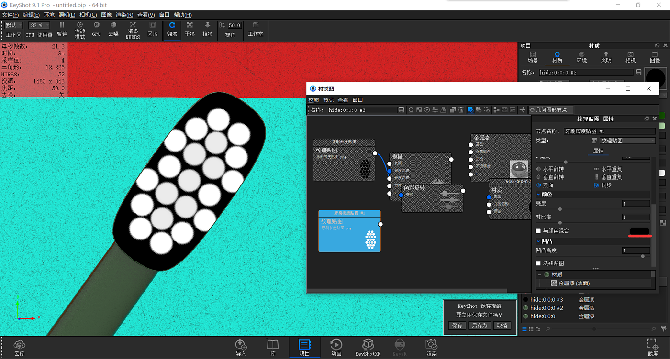The width and height of the screenshot is (670, 359).
Task: Activate 区域 region render tool
Action: click(153, 29)
